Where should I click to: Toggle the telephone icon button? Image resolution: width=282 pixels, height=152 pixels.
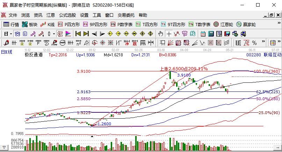pos(17,34)
